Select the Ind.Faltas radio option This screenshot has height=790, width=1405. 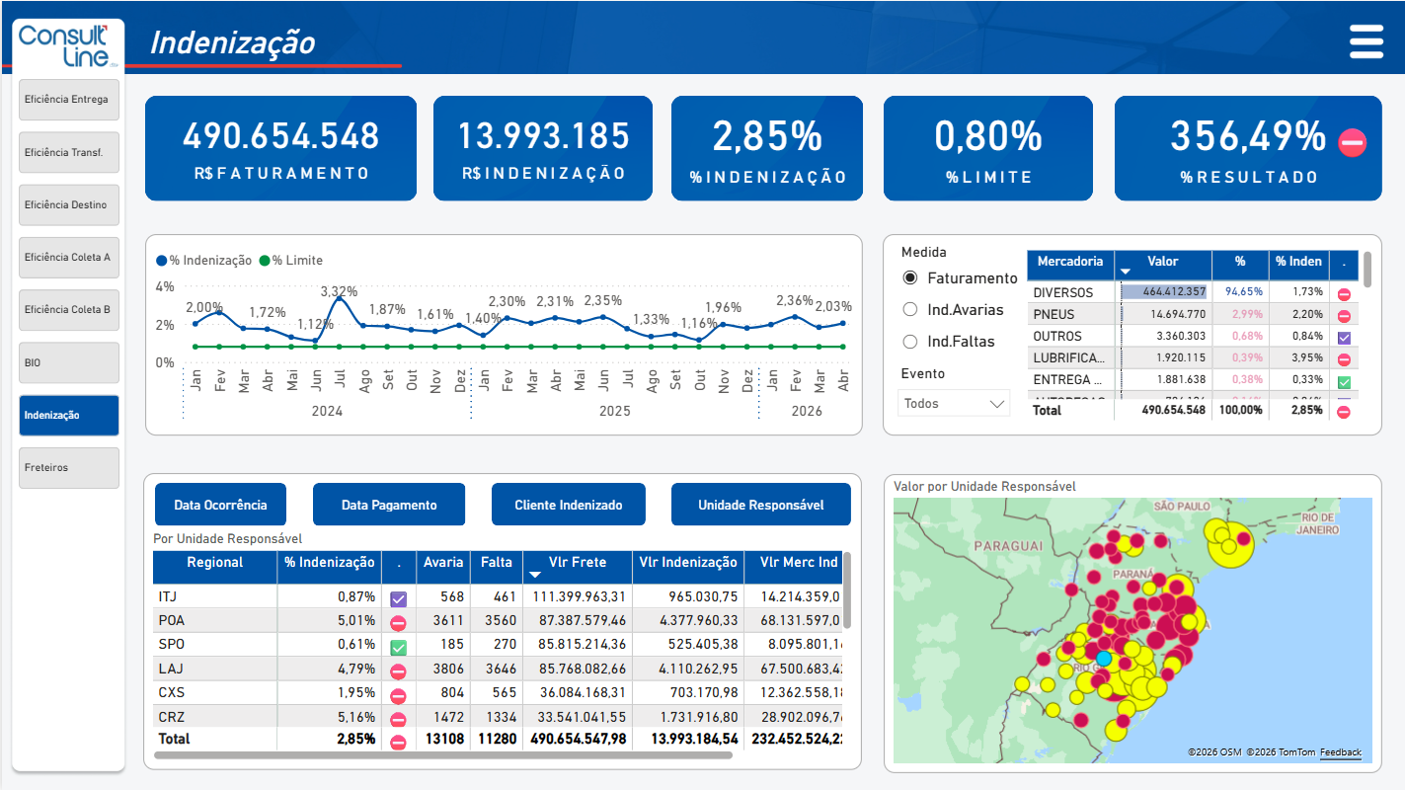pyautogui.click(x=909, y=342)
